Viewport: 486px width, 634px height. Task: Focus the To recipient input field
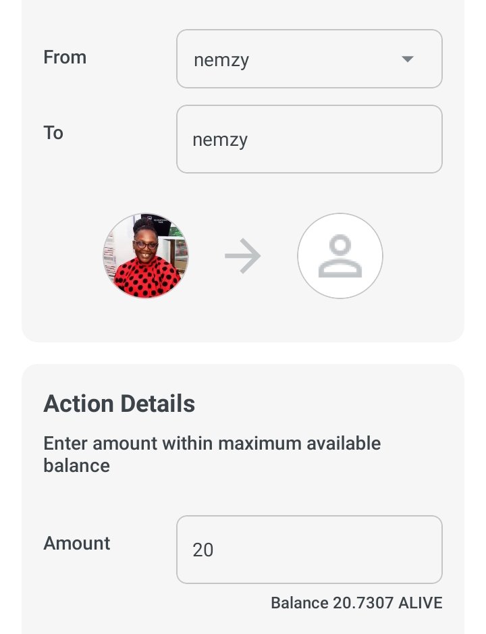click(x=309, y=139)
